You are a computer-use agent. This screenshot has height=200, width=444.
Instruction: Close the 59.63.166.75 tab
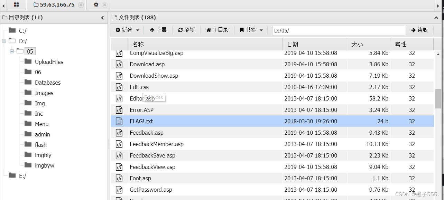tap(81, 5)
